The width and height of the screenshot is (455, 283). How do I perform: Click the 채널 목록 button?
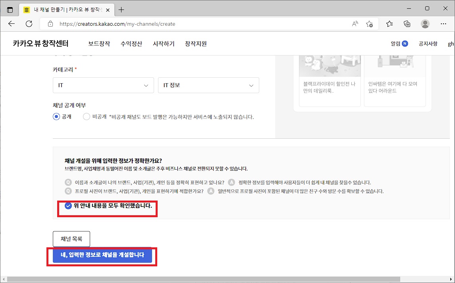coord(71,239)
